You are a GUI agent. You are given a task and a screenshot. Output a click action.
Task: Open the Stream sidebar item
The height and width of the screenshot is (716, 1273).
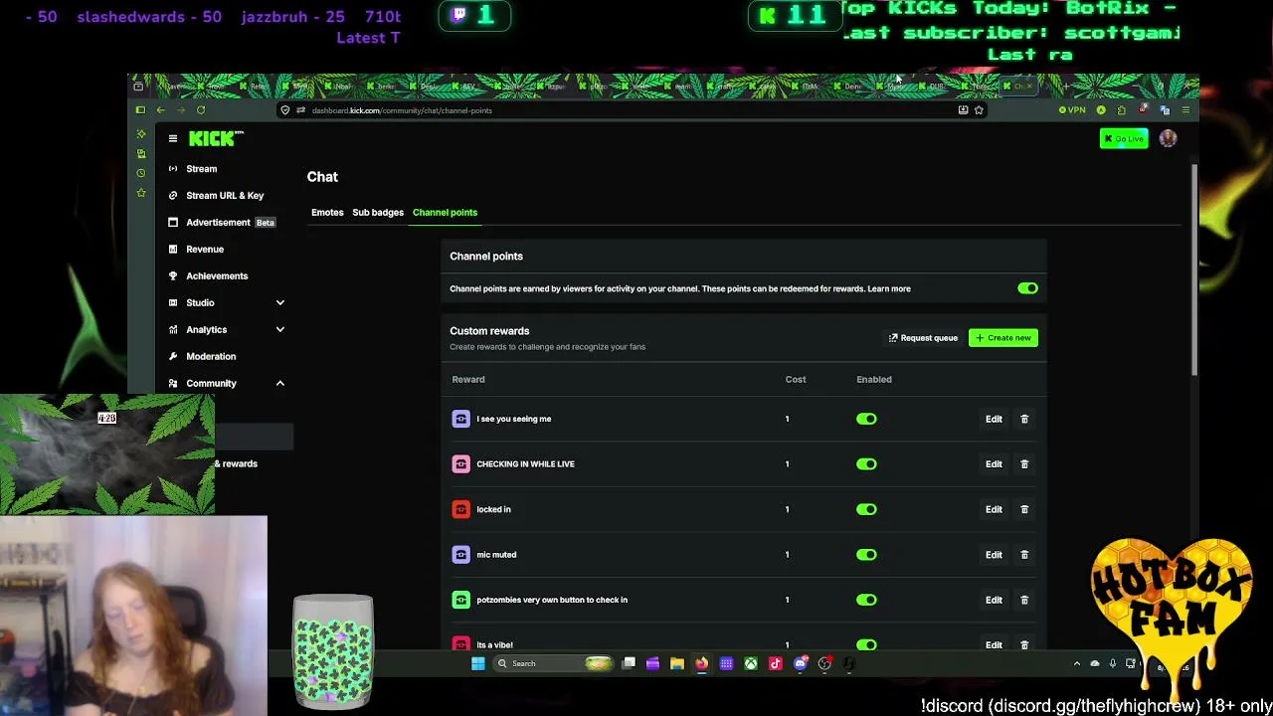coord(202,169)
